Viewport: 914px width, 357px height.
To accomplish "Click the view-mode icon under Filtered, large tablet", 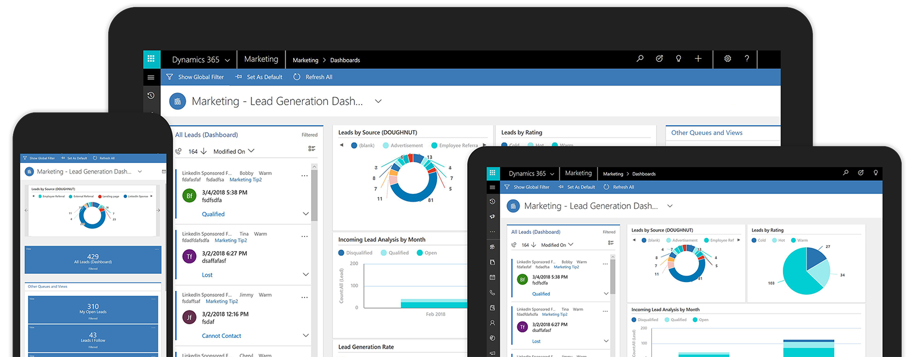I will click(x=312, y=149).
